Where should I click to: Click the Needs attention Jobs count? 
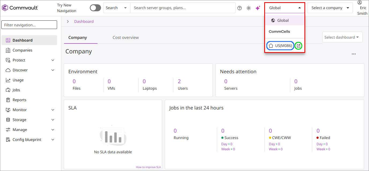coord(296,81)
